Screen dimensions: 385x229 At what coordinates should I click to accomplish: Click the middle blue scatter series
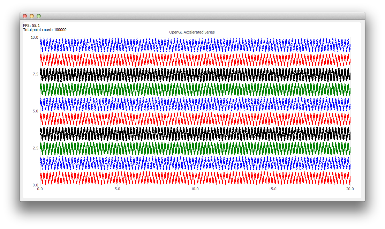[x=192, y=103]
